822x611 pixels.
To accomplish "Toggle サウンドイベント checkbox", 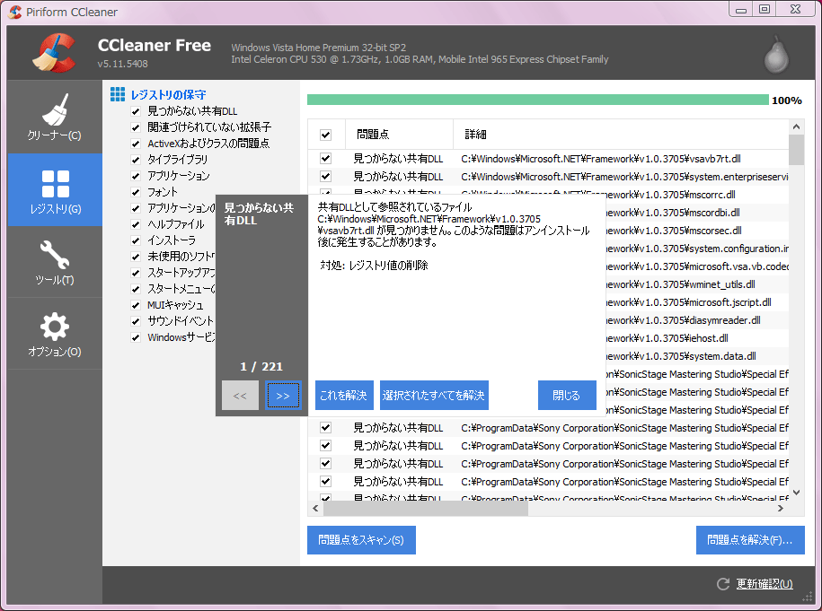I will [136, 321].
